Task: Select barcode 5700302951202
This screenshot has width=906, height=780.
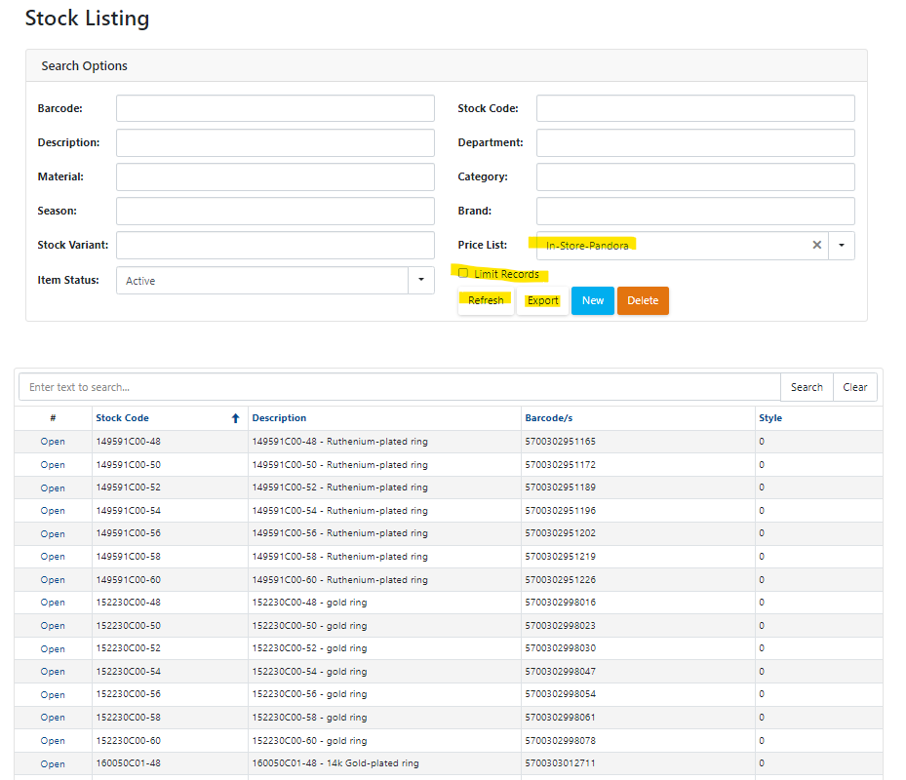Action: 560,533
